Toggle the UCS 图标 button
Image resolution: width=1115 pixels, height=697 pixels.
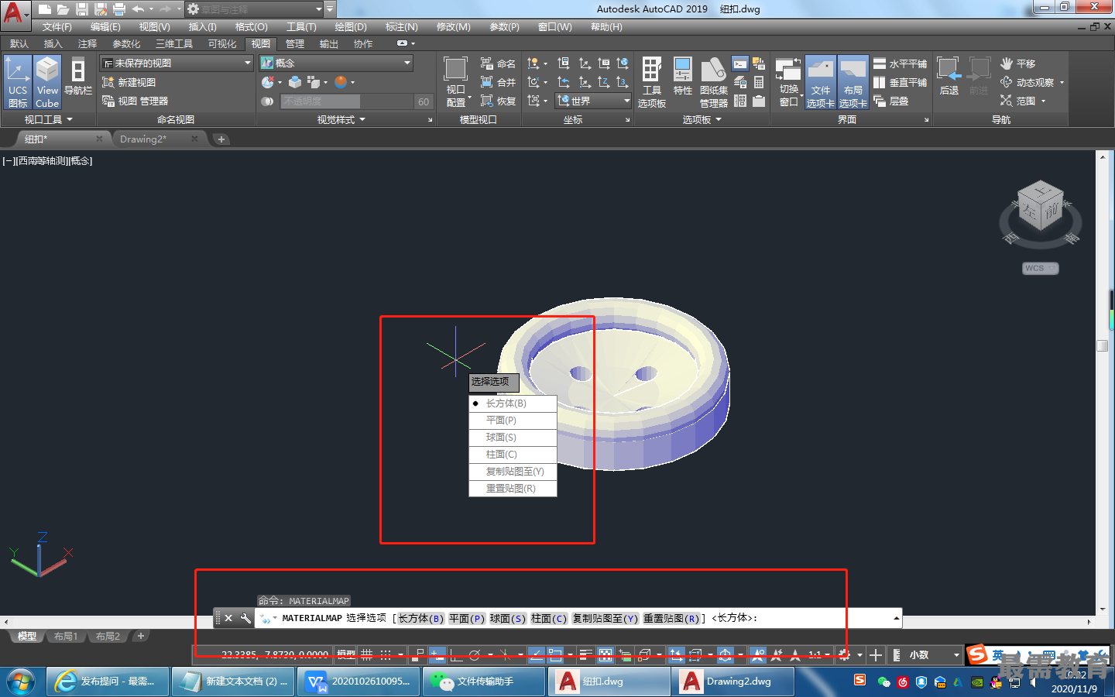coord(17,82)
